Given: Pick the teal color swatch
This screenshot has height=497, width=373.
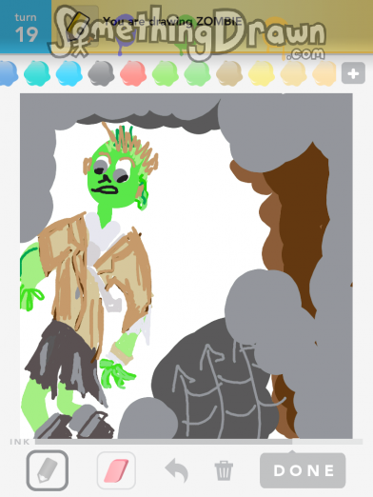Looking at the screenshot, I should 37,73.
